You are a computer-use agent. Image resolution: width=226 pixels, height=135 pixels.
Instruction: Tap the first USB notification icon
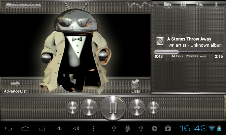click(x=114, y=129)
